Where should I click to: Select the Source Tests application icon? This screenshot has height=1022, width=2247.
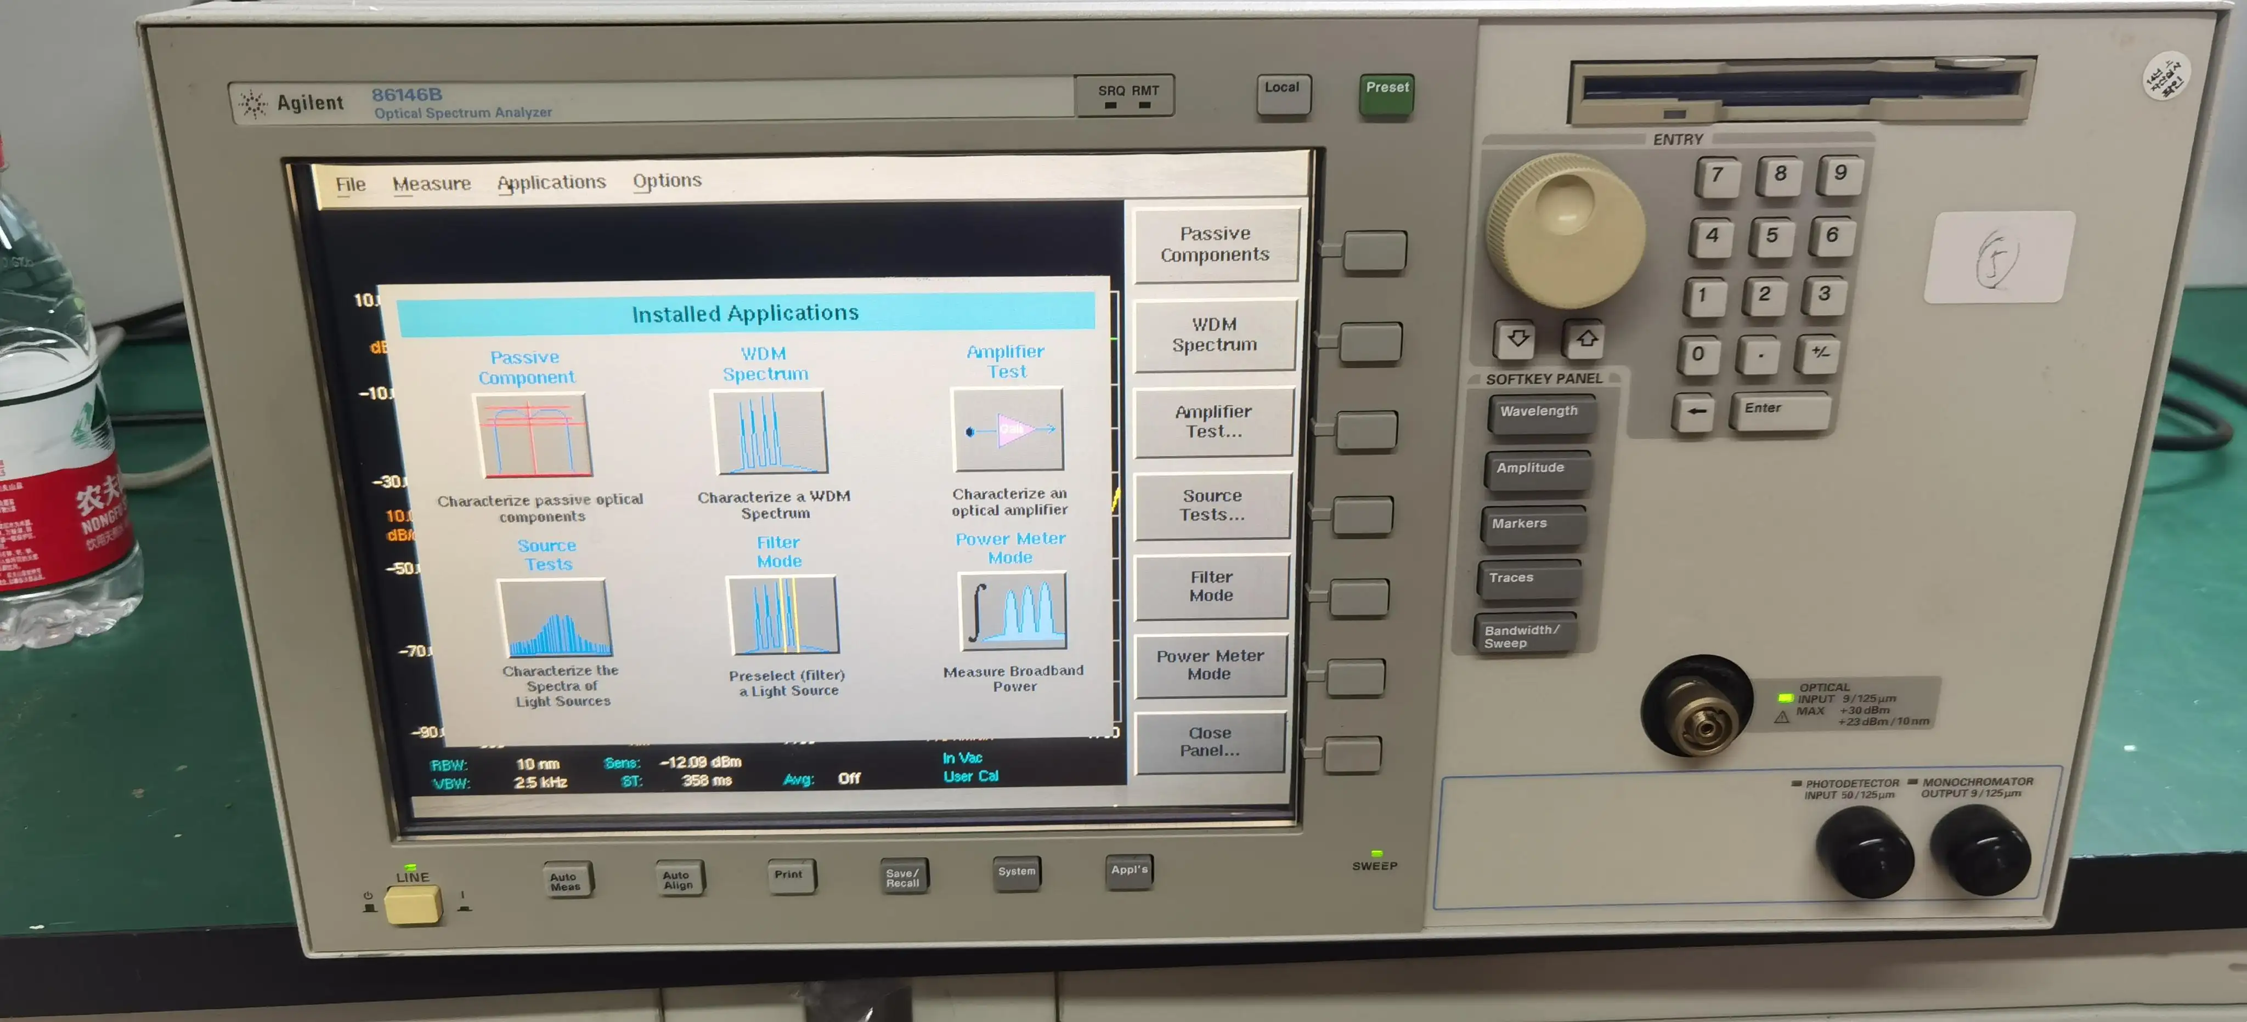click(555, 617)
